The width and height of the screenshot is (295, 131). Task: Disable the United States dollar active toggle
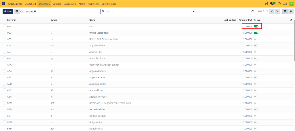click(x=256, y=33)
